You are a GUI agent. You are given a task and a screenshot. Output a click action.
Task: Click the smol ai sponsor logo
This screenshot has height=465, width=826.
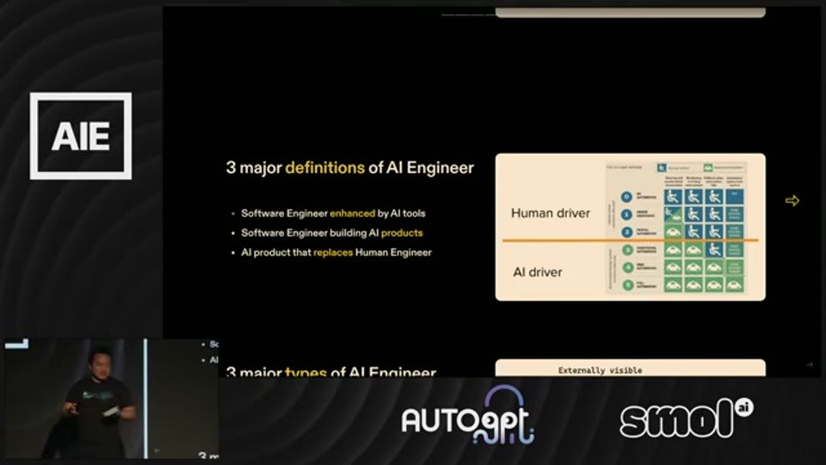click(x=687, y=418)
